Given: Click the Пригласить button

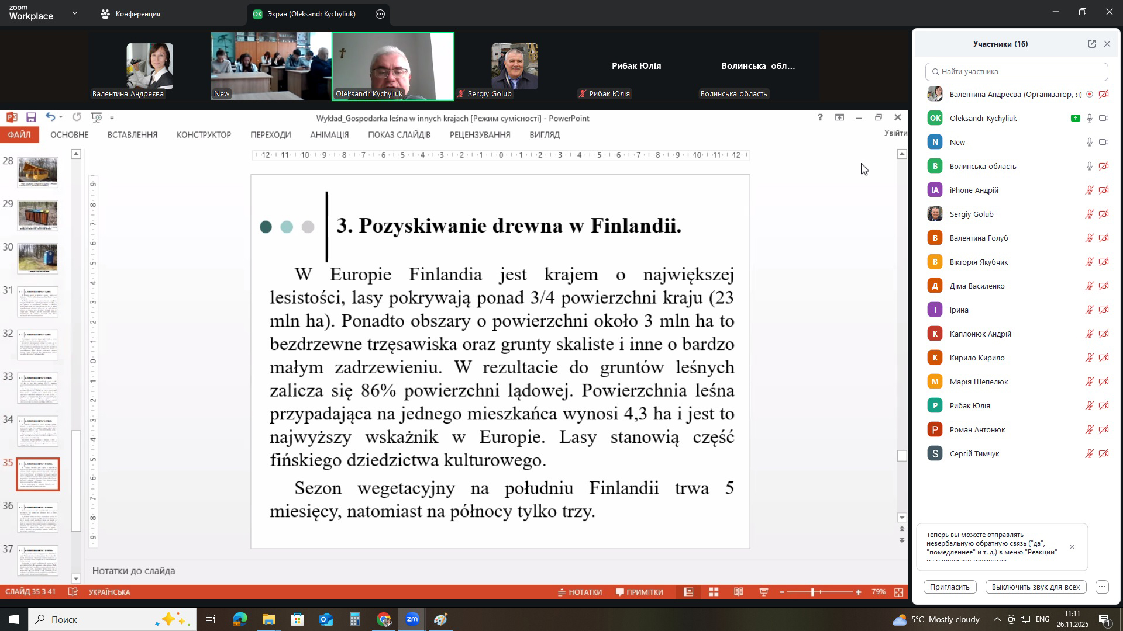Looking at the screenshot, I should click(950, 587).
